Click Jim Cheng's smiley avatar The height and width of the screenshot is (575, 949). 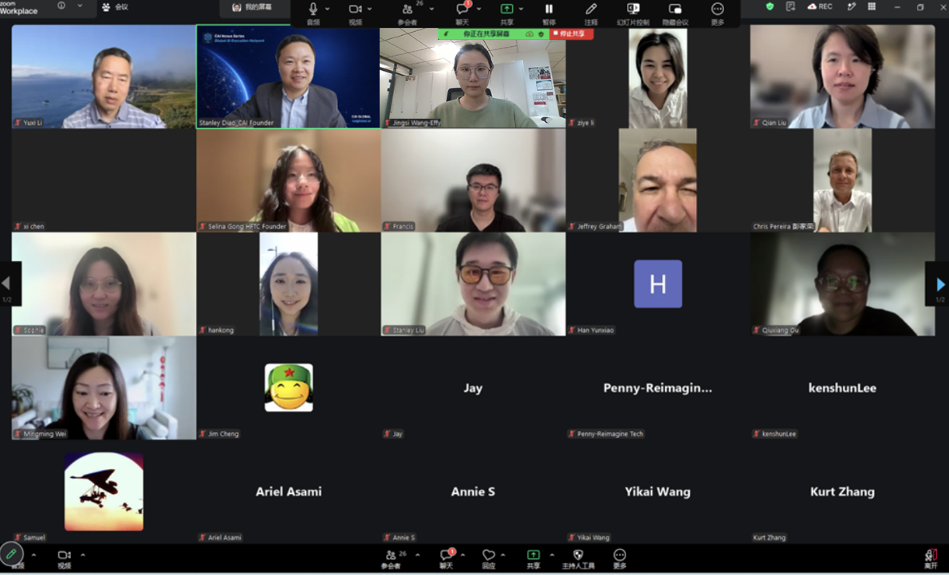pos(289,388)
